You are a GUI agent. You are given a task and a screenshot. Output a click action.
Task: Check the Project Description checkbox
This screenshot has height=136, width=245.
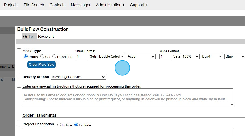(x=19, y=124)
